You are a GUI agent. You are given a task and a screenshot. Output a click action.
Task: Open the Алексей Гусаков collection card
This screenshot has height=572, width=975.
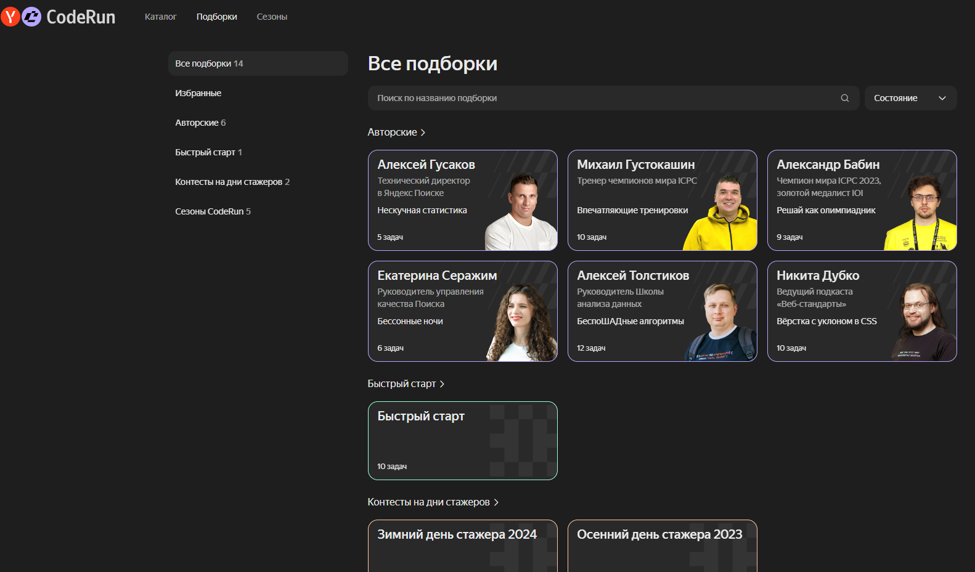click(463, 200)
